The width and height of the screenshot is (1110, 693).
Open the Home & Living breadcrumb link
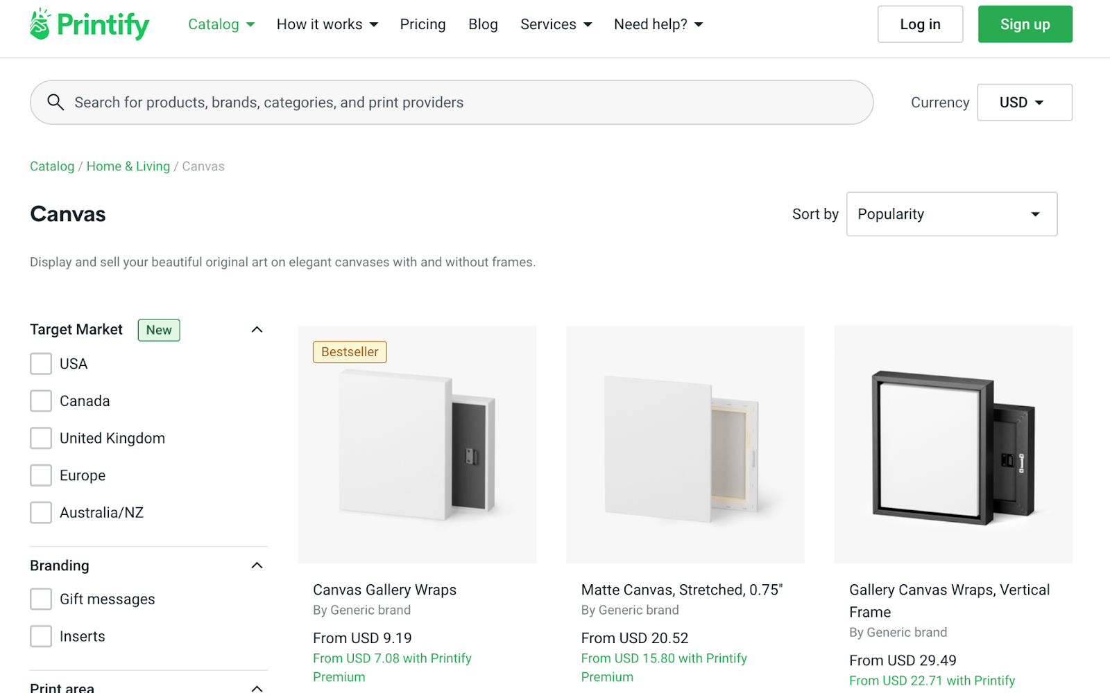(x=128, y=166)
